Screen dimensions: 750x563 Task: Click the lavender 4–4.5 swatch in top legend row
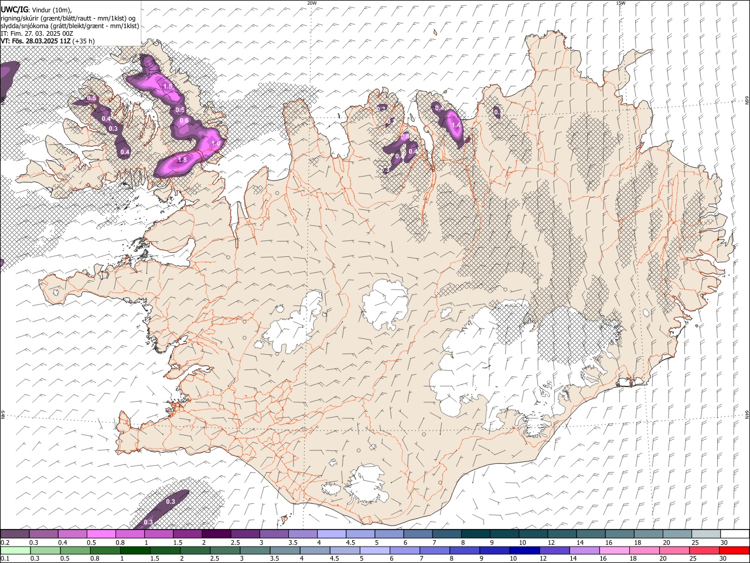[331, 534]
